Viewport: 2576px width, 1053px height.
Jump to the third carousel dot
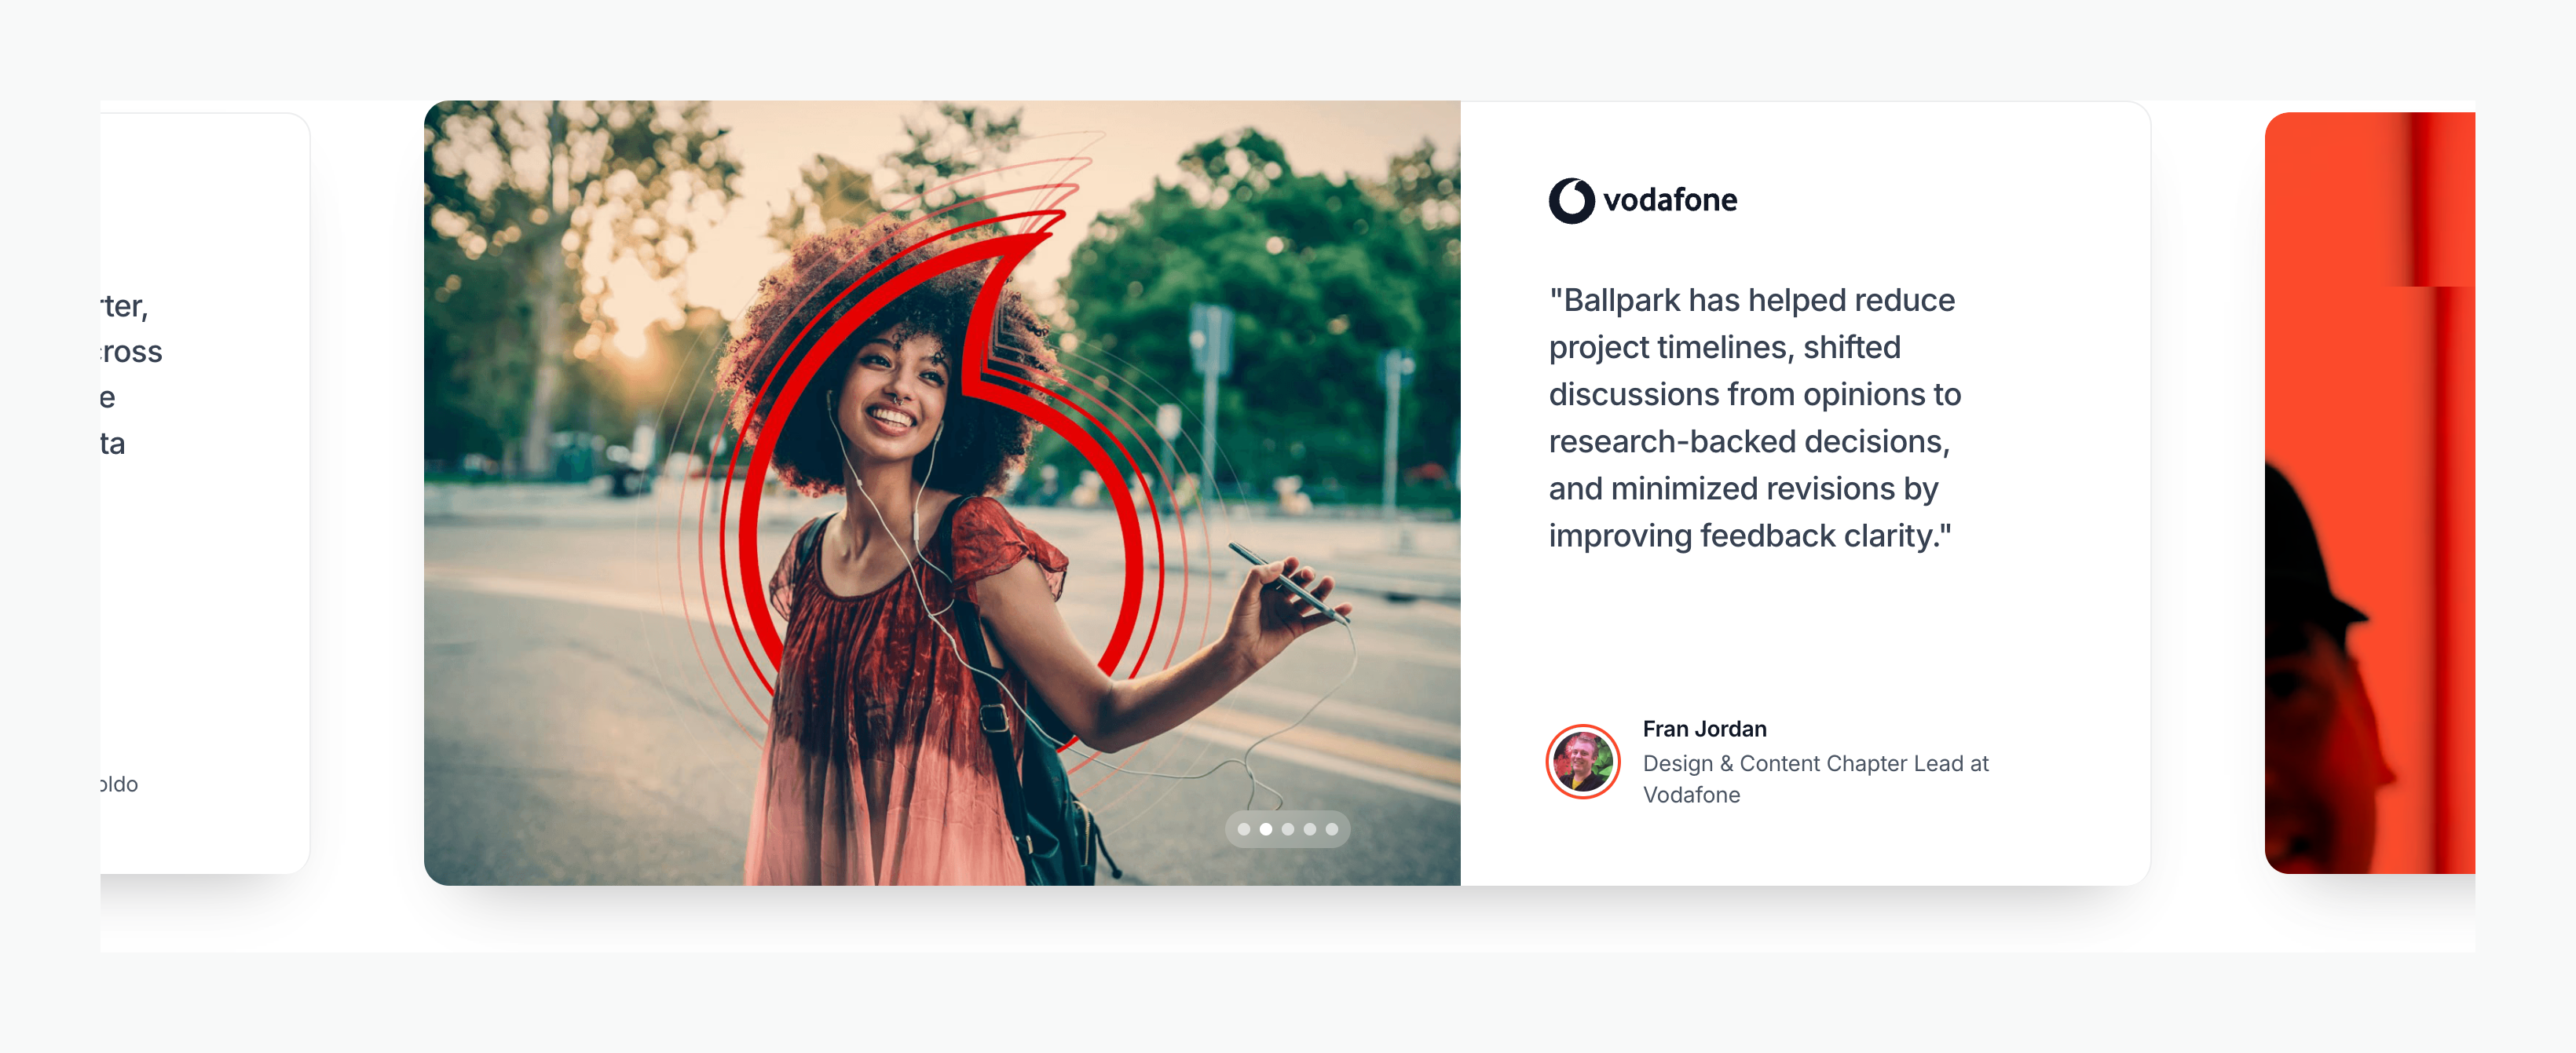(x=1287, y=829)
